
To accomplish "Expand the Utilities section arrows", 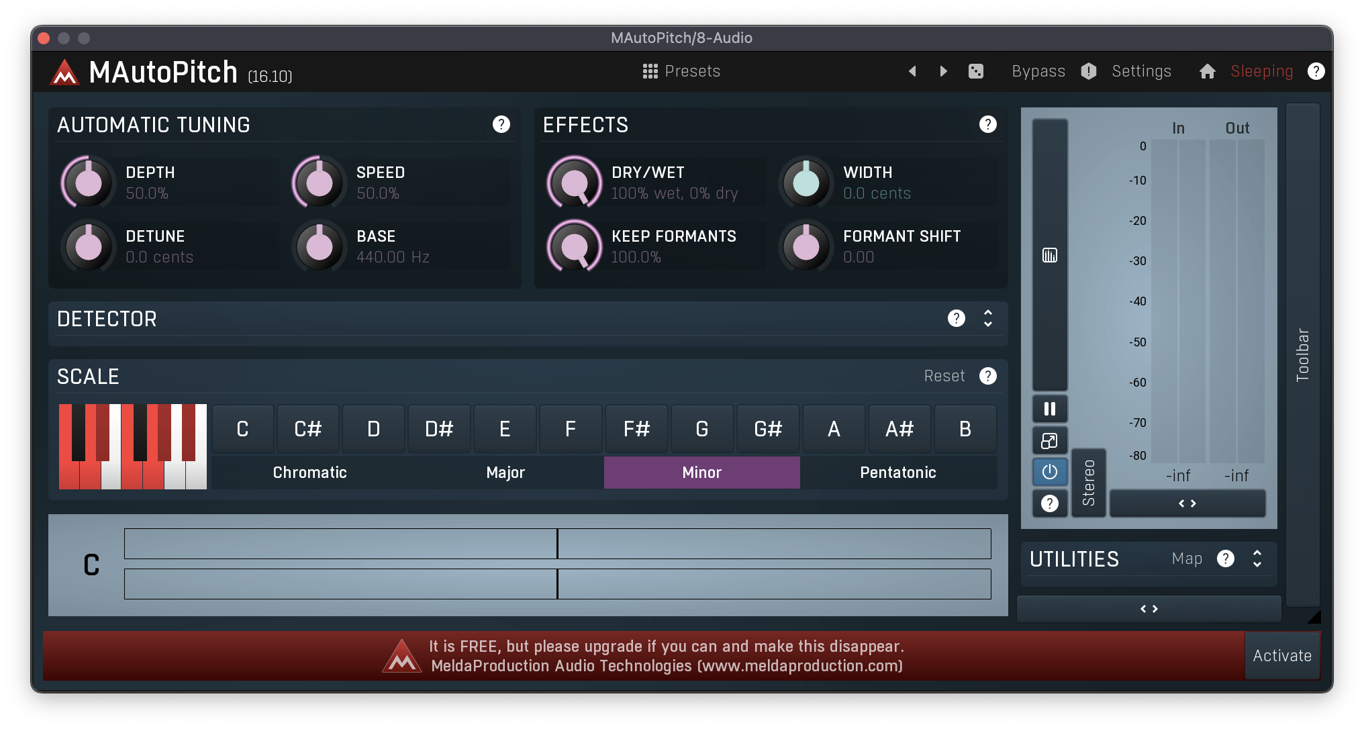I will point(1257,558).
